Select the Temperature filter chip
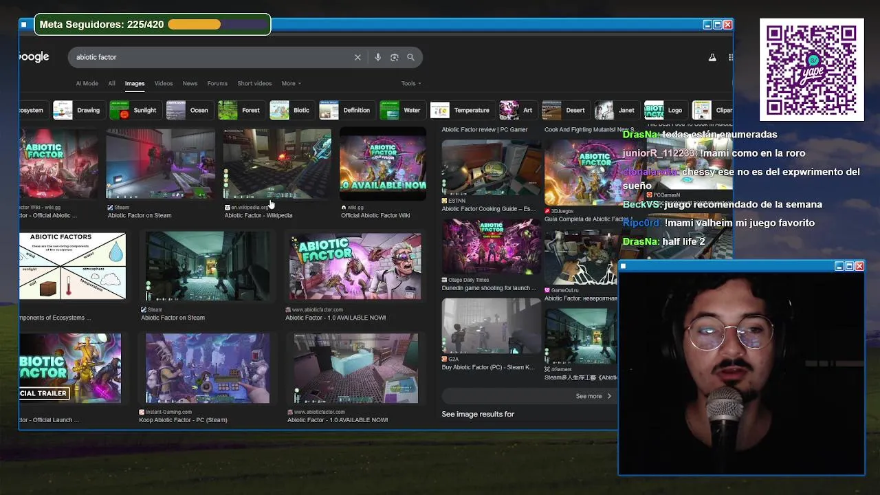This screenshot has width=880, height=495. [461, 110]
